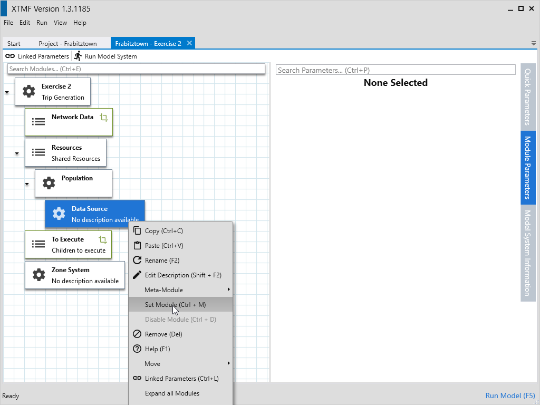This screenshot has width=540, height=405.
Task: Focus the Search Parameters input field
Action: tap(395, 70)
